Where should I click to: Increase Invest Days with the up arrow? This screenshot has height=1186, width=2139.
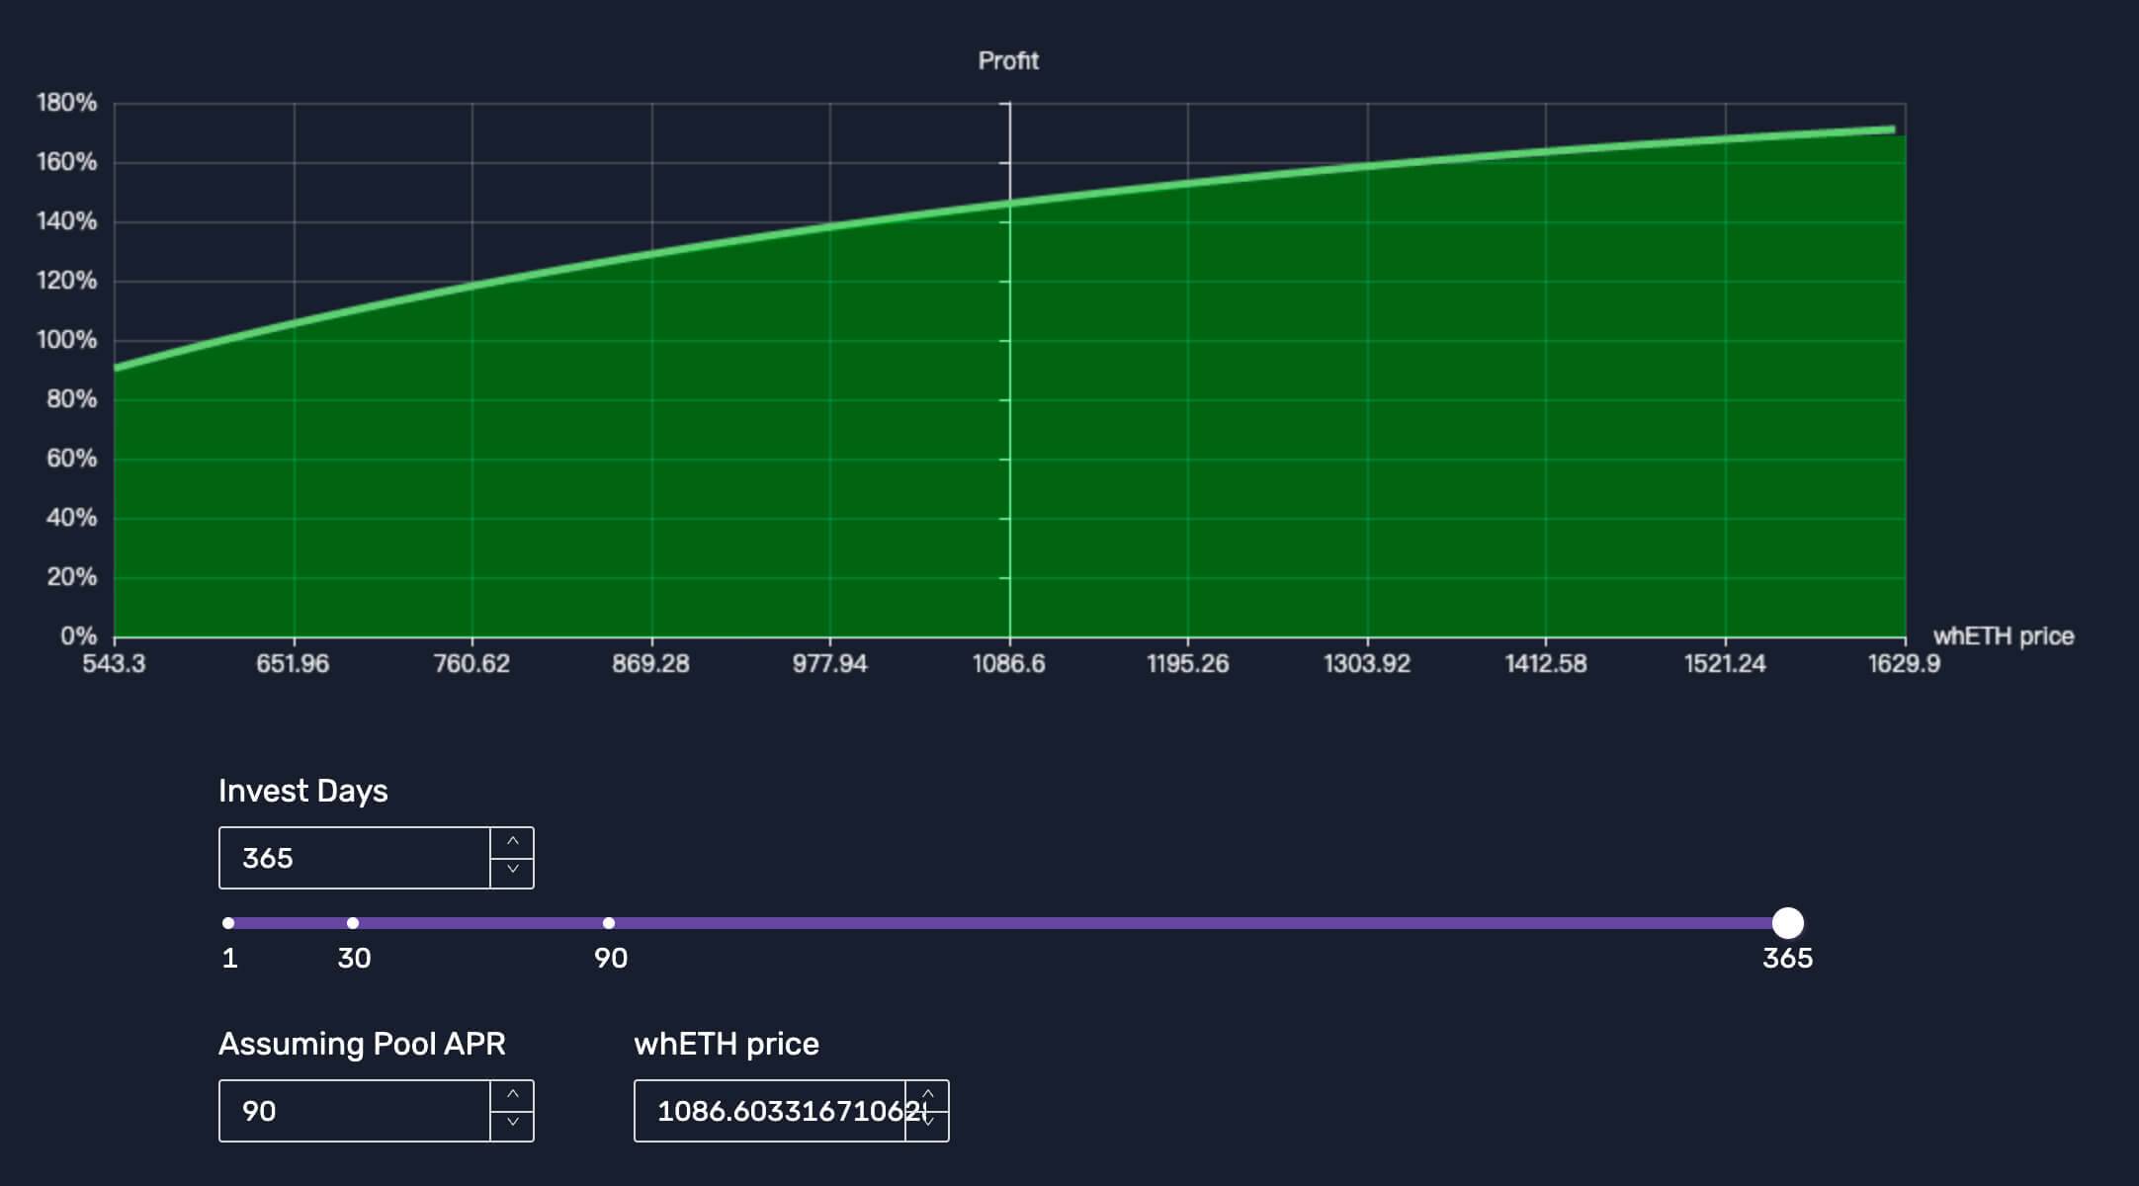(x=512, y=842)
